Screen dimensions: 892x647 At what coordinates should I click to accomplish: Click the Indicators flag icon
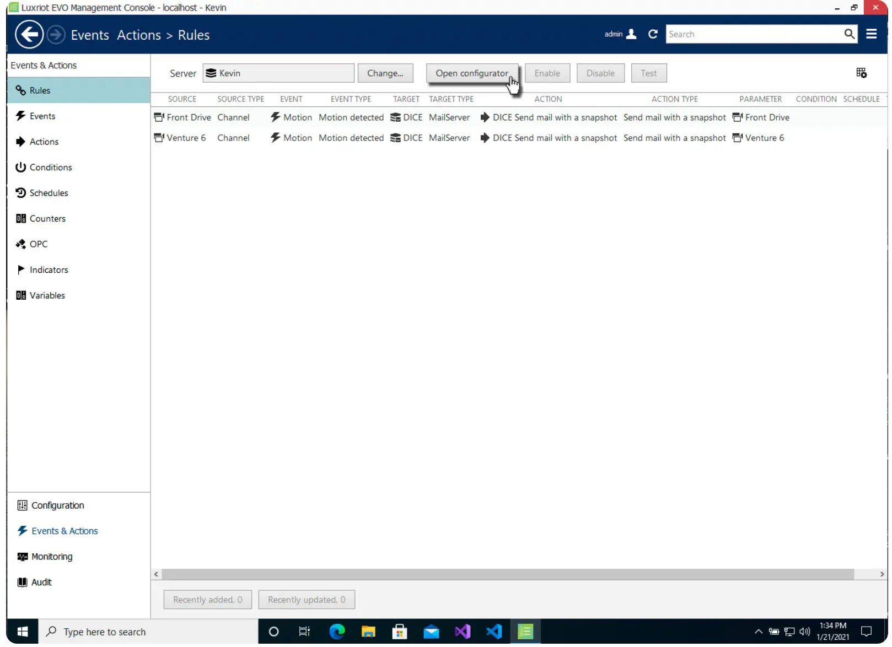tap(21, 269)
